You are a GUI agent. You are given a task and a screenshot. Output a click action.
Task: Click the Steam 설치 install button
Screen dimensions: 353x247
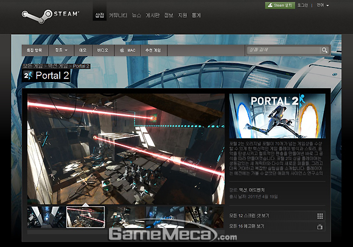(280, 5)
